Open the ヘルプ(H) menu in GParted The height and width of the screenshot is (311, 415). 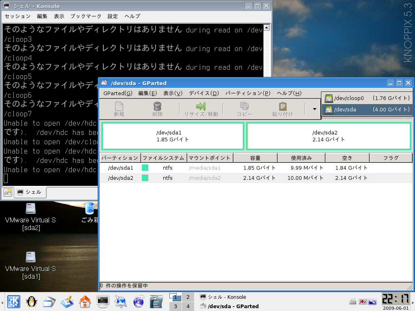click(x=289, y=94)
